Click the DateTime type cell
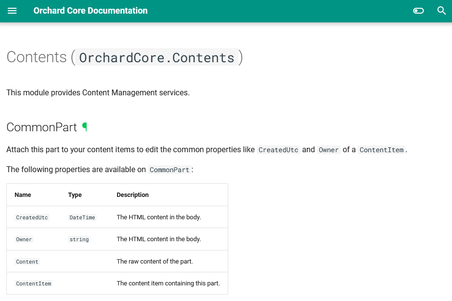This screenshot has width=452, height=301. pos(82,217)
